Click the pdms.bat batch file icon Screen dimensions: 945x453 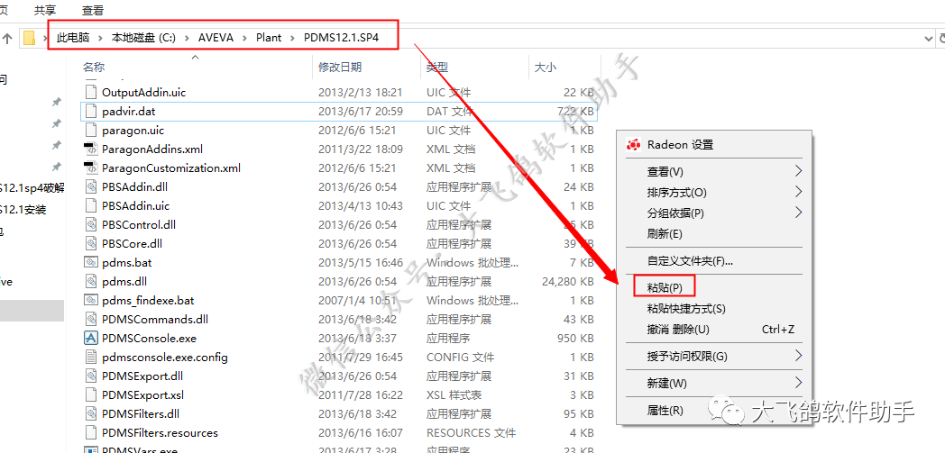coord(90,262)
